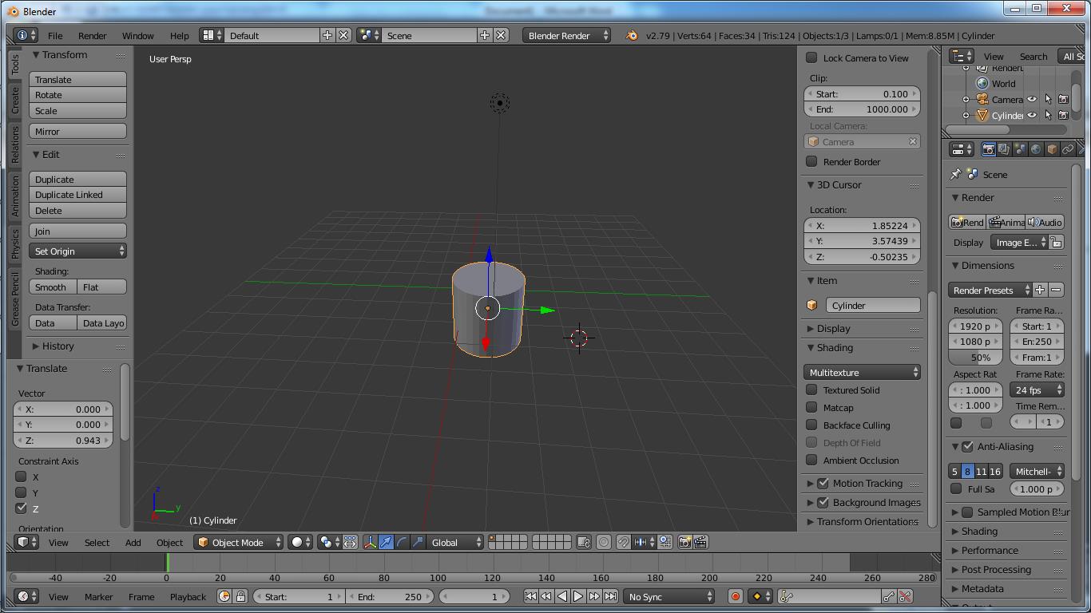Open the pivot point selector icon

327,542
